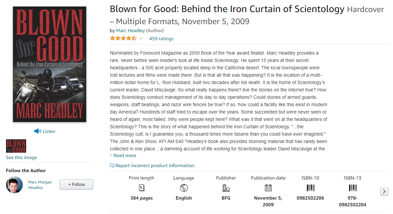Select the small Blown for Good thumbnail

(x=16, y=146)
